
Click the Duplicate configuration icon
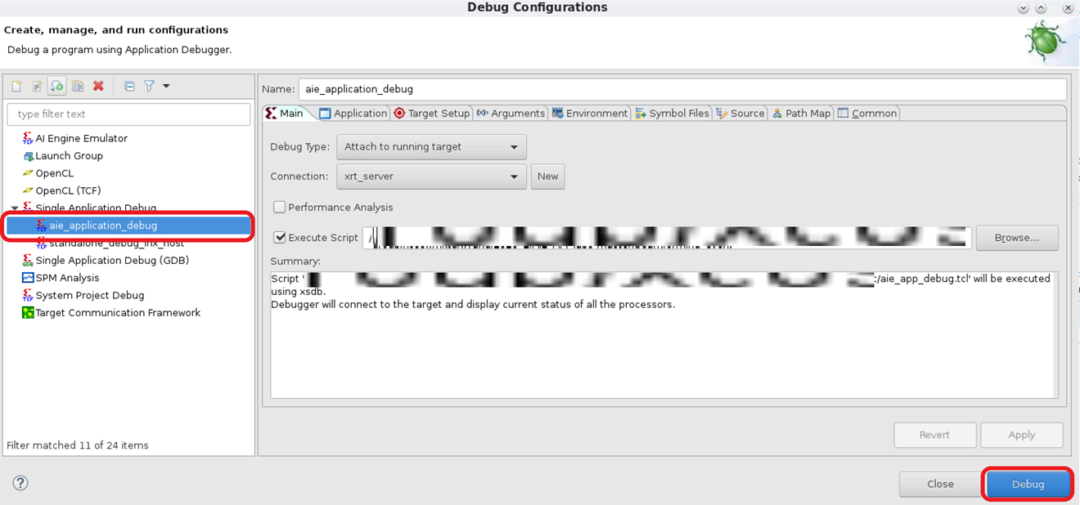78,87
